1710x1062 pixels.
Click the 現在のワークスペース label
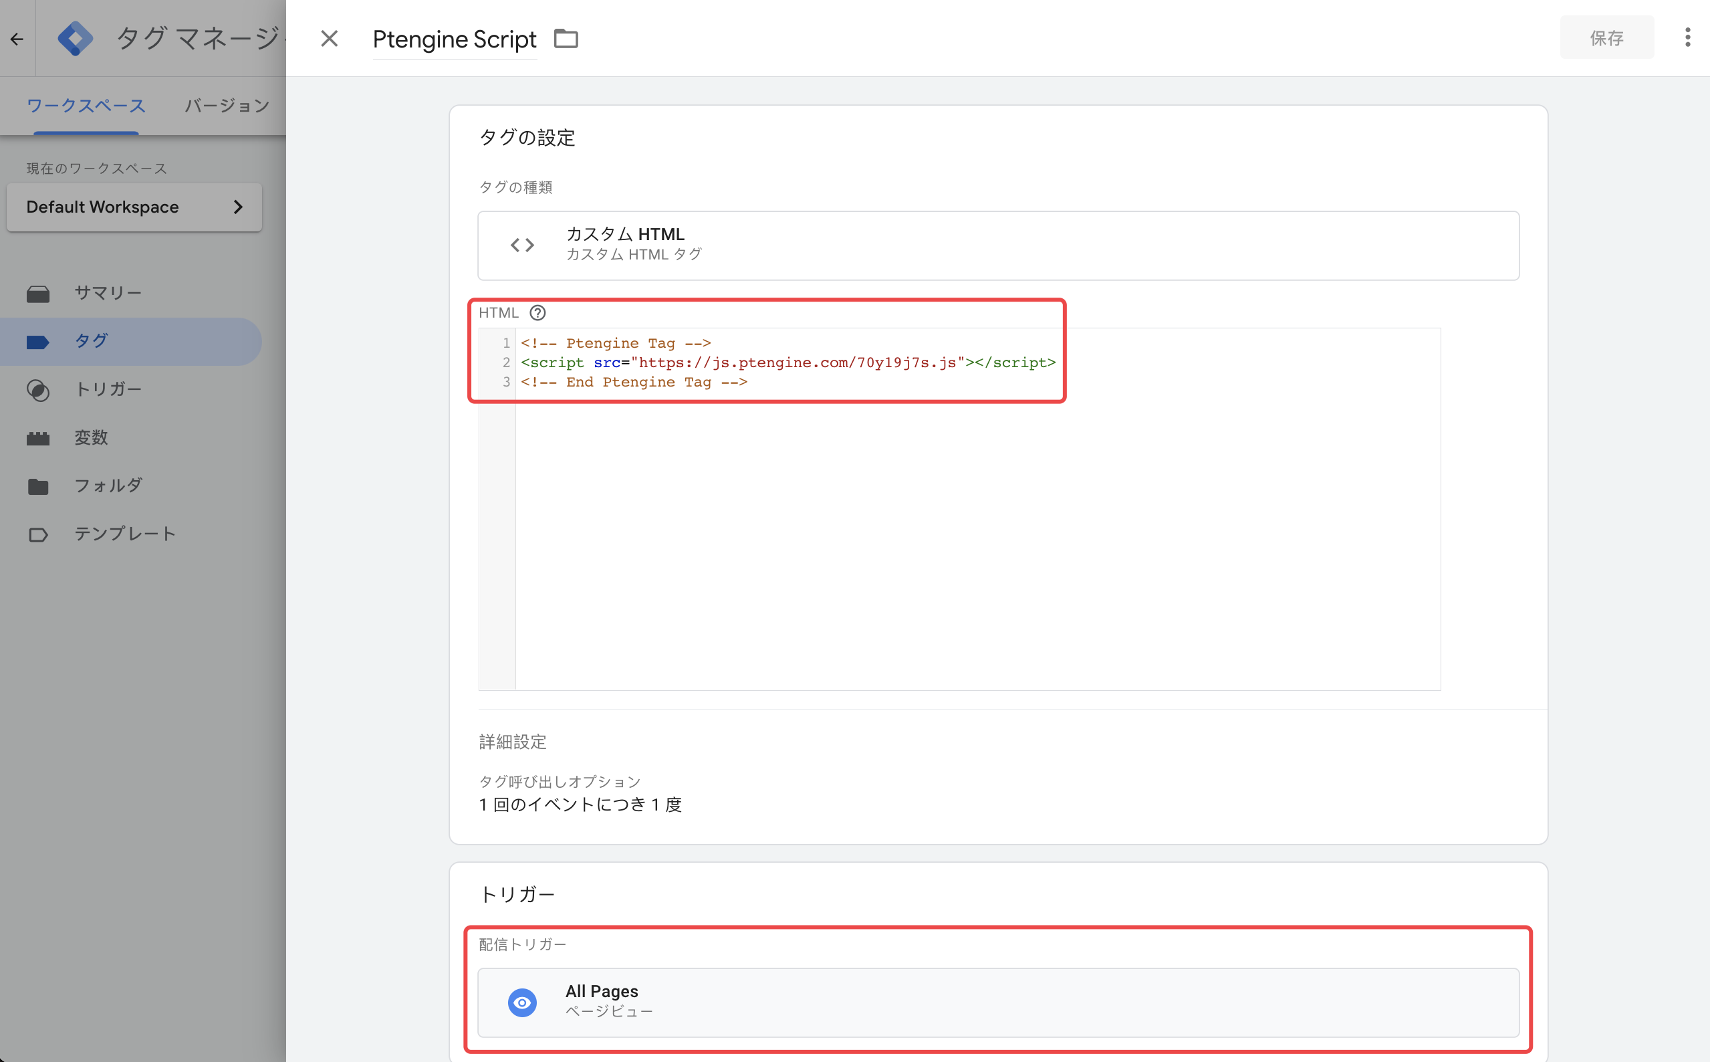[x=97, y=169]
